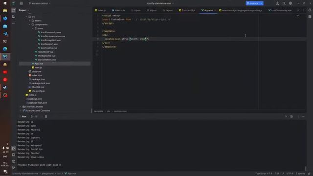Click the UTF-8 encoding status entry
This screenshot has width=313, height=176.
click(290, 174)
